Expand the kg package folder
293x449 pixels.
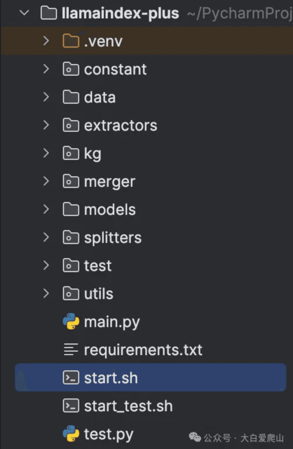coord(46,153)
